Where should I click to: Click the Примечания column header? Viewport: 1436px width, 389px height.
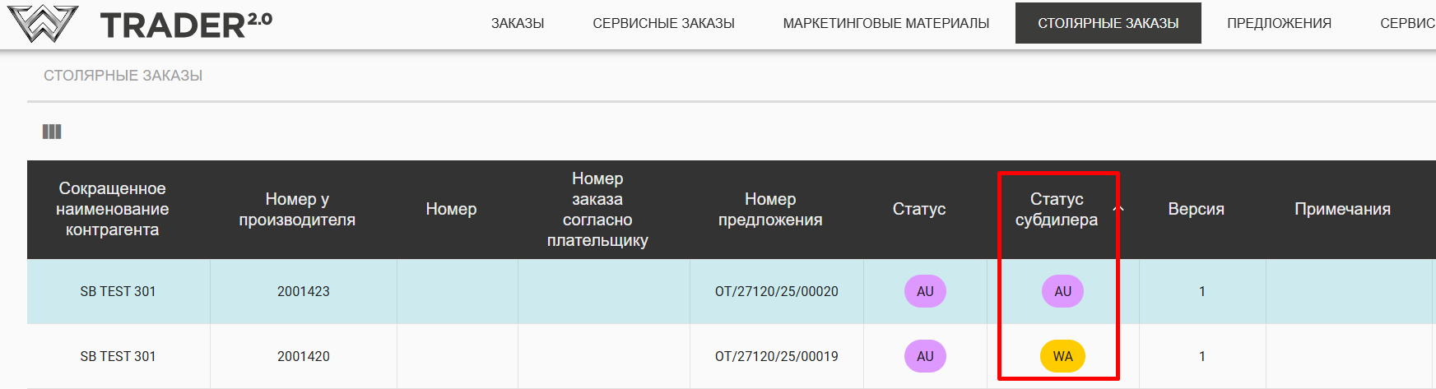[1342, 210]
